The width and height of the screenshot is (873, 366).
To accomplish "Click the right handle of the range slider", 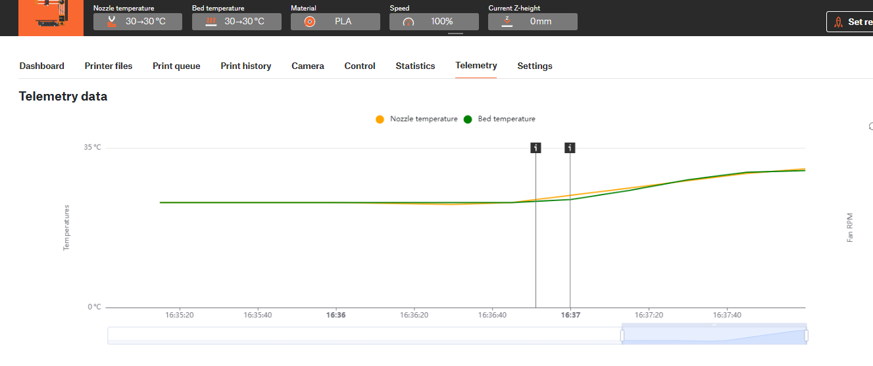I will point(806,336).
